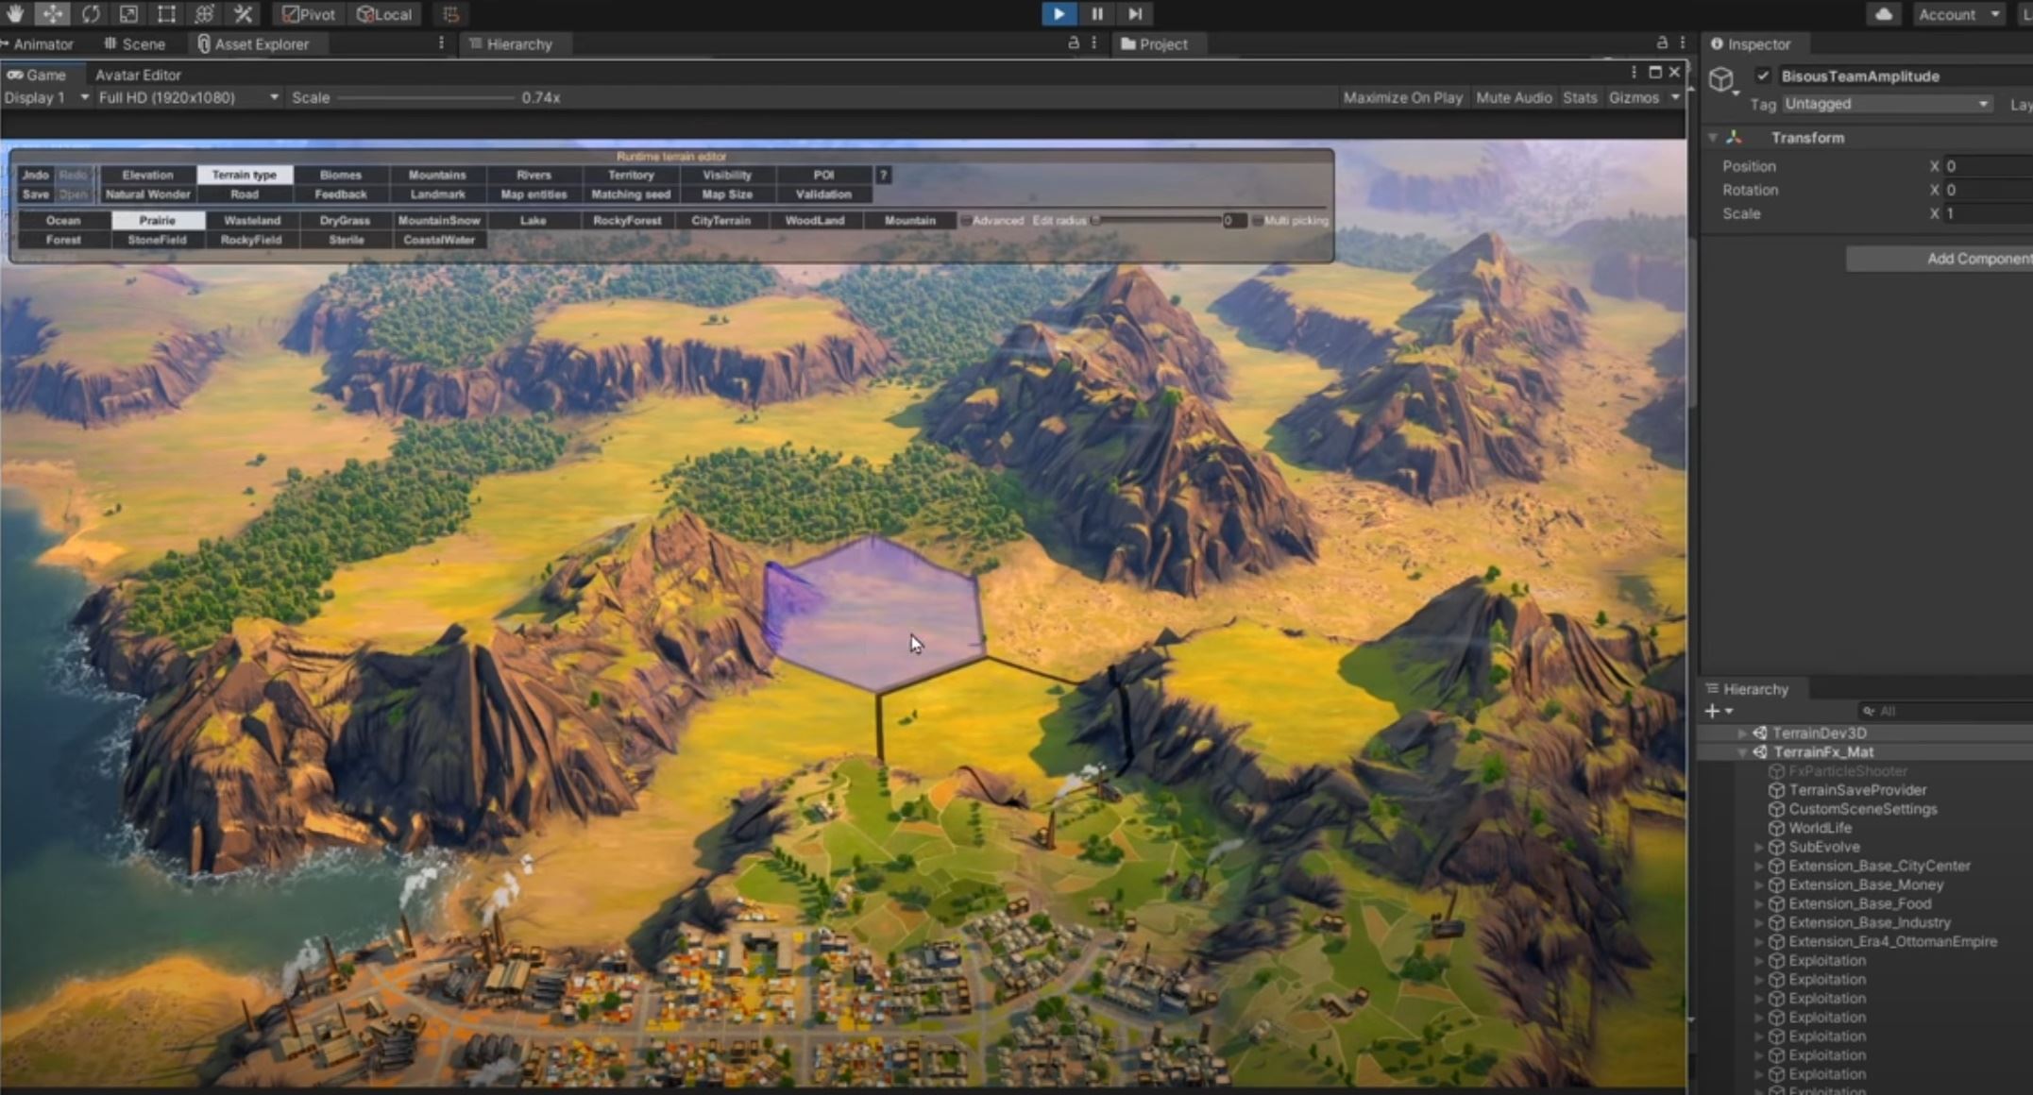Switch to the Animator tab
2033x1095 pixels.
(x=38, y=43)
